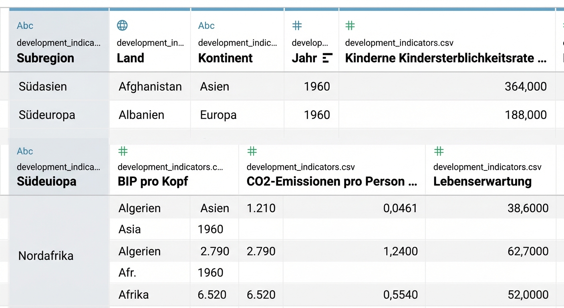The image size is (564, 308).
Task: Select the Subregion column header
Action: [45, 58]
